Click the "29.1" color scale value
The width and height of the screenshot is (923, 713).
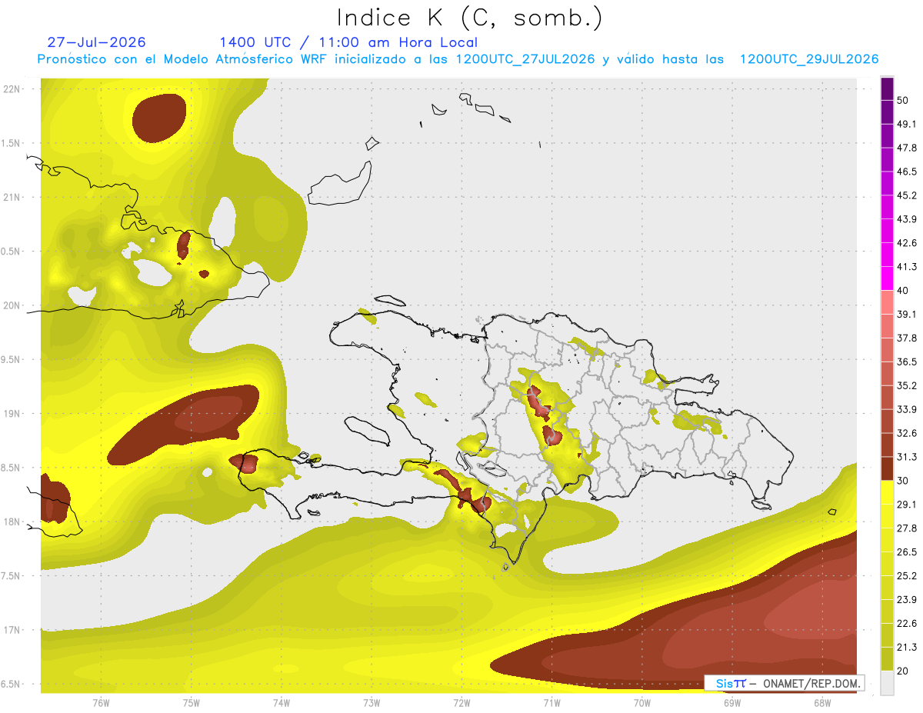(x=907, y=505)
